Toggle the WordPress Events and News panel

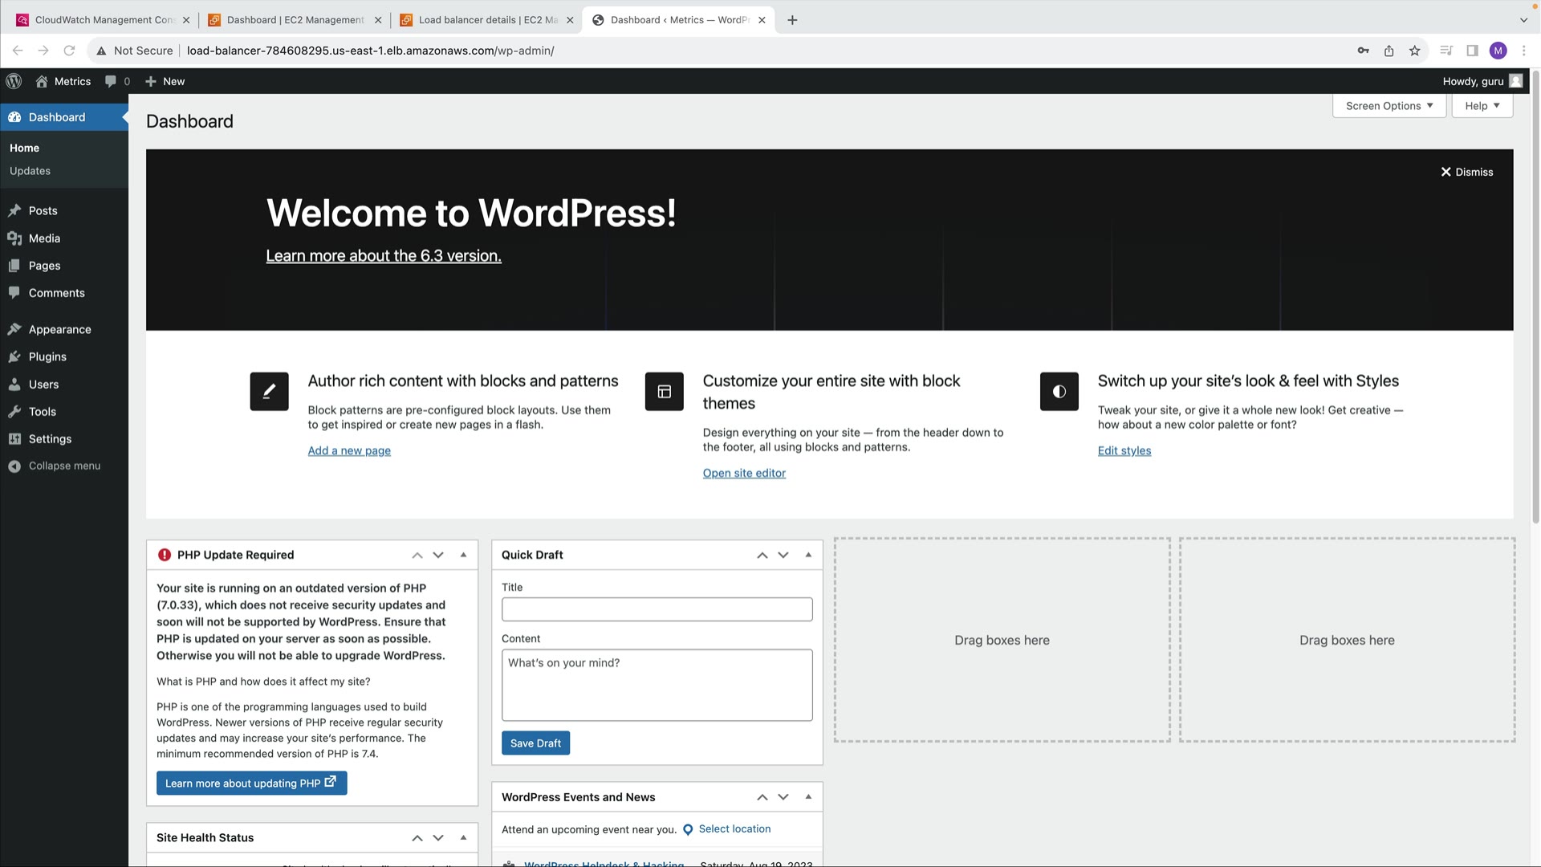point(808,797)
